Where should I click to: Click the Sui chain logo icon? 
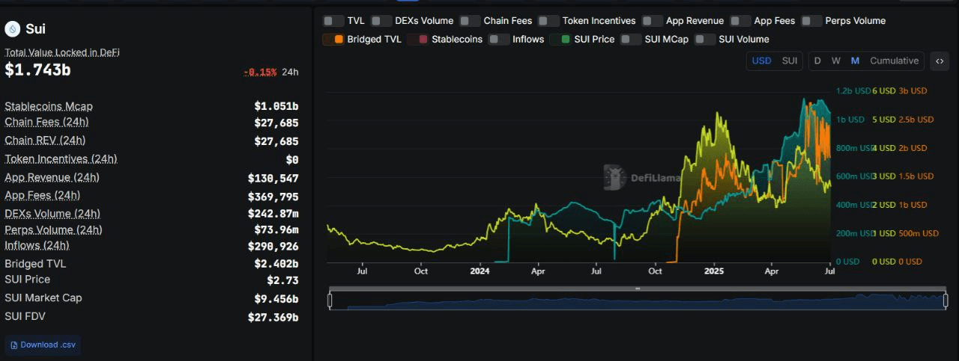[12, 29]
